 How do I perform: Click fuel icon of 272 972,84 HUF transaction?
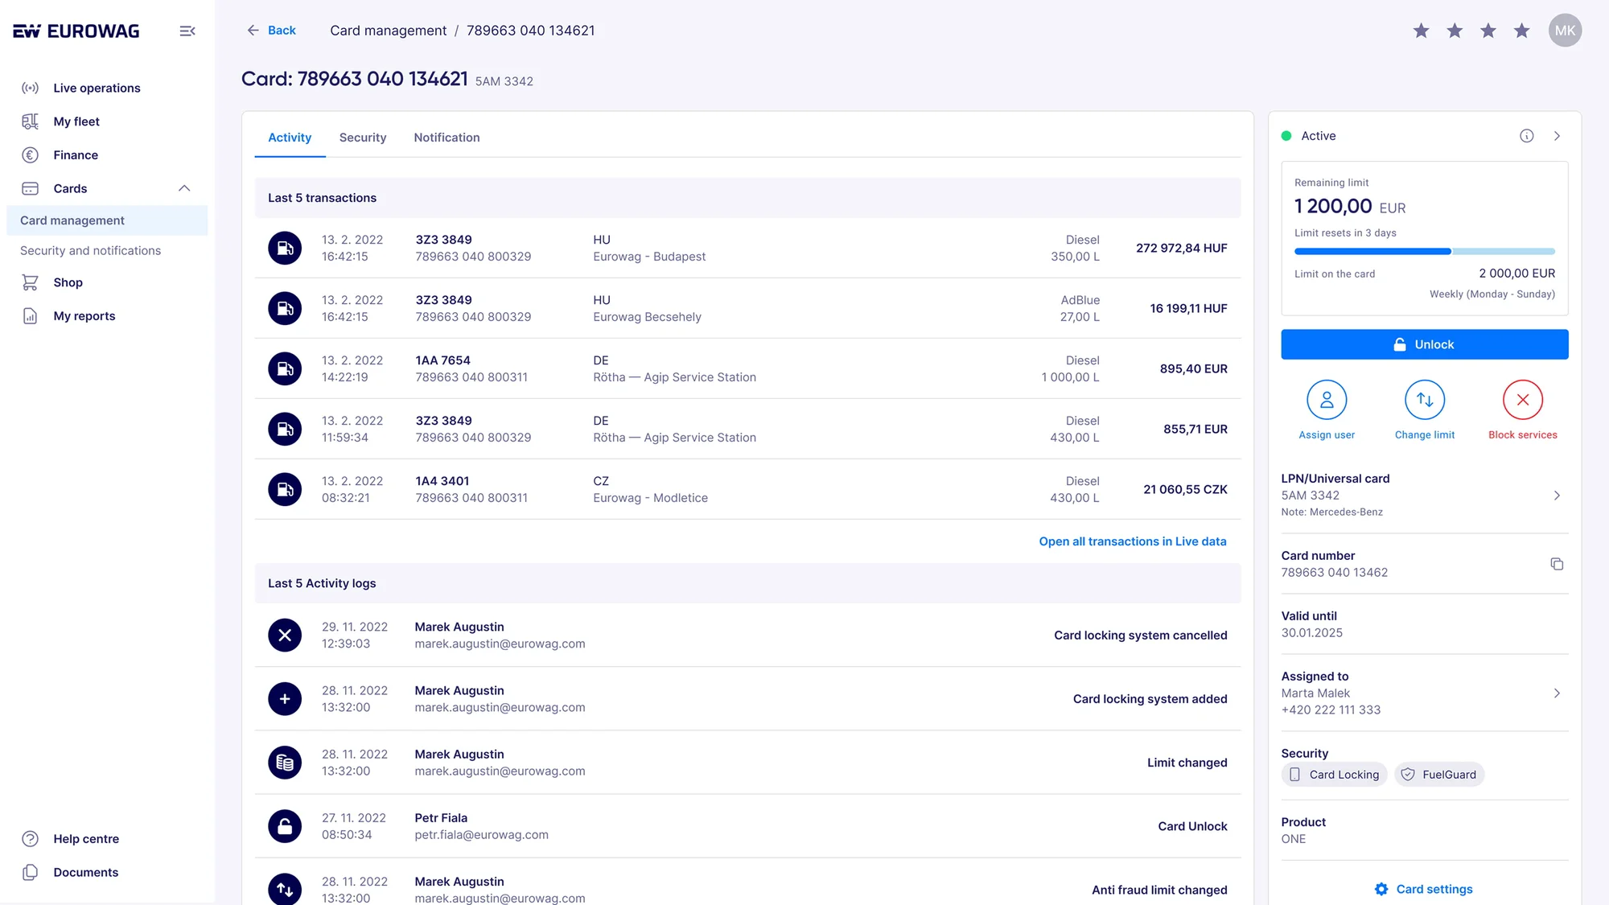tap(285, 248)
